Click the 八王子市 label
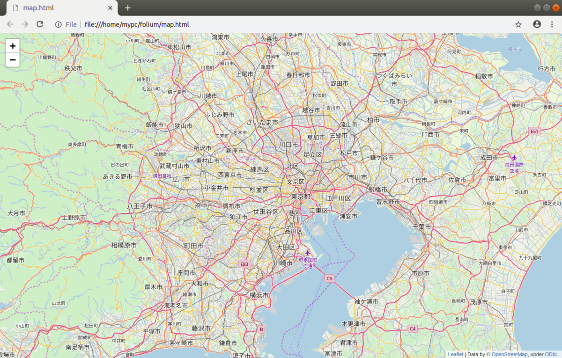562x358 pixels. pyautogui.click(x=140, y=206)
